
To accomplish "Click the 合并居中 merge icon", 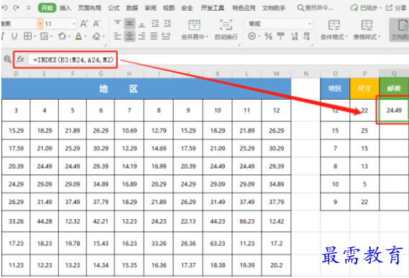I will click(194, 25).
